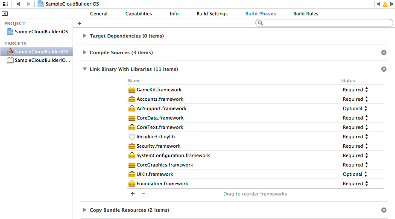Open the Build Settings tab

click(212, 14)
